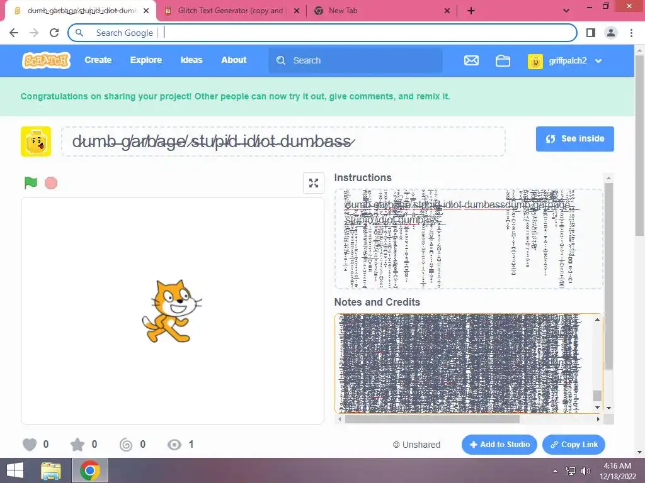
Task: Click horizontal scrollbar right arrow under Notes
Action: pos(598,419)
